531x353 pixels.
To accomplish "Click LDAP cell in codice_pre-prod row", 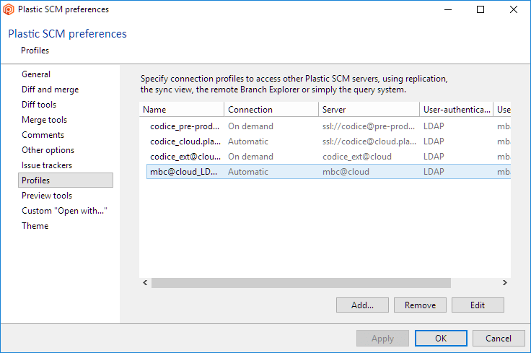I will point(434,126).
